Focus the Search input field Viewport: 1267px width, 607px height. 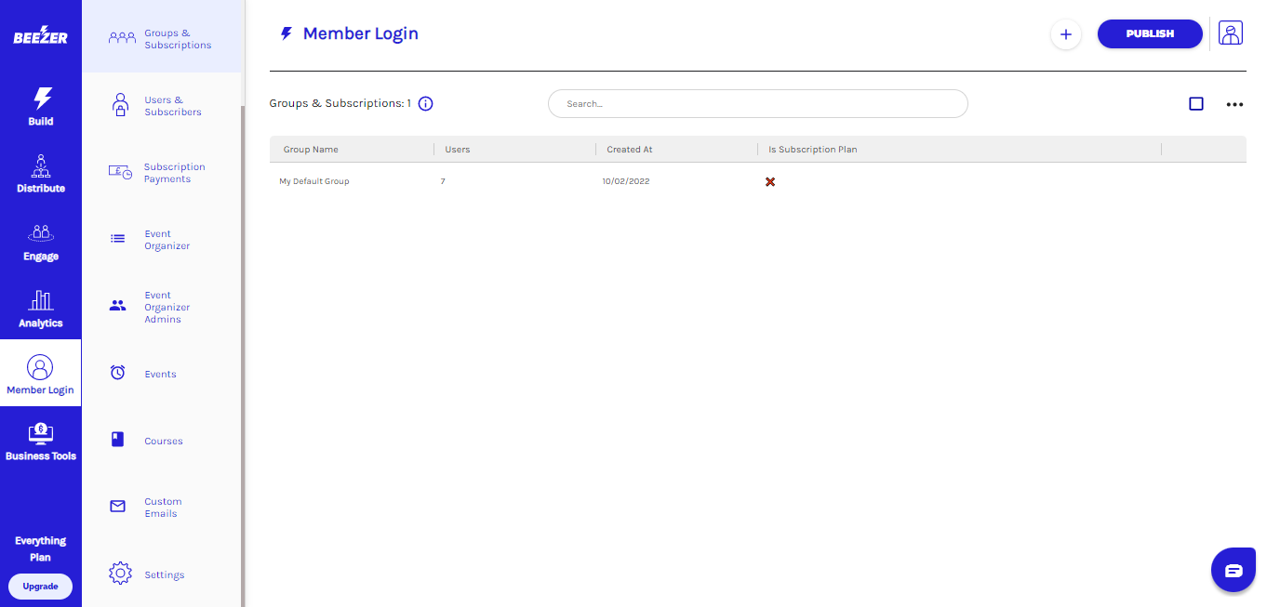pos(757,104)
